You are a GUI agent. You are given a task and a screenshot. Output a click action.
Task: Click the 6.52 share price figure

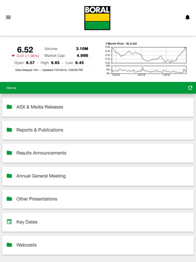pos(25,50)
